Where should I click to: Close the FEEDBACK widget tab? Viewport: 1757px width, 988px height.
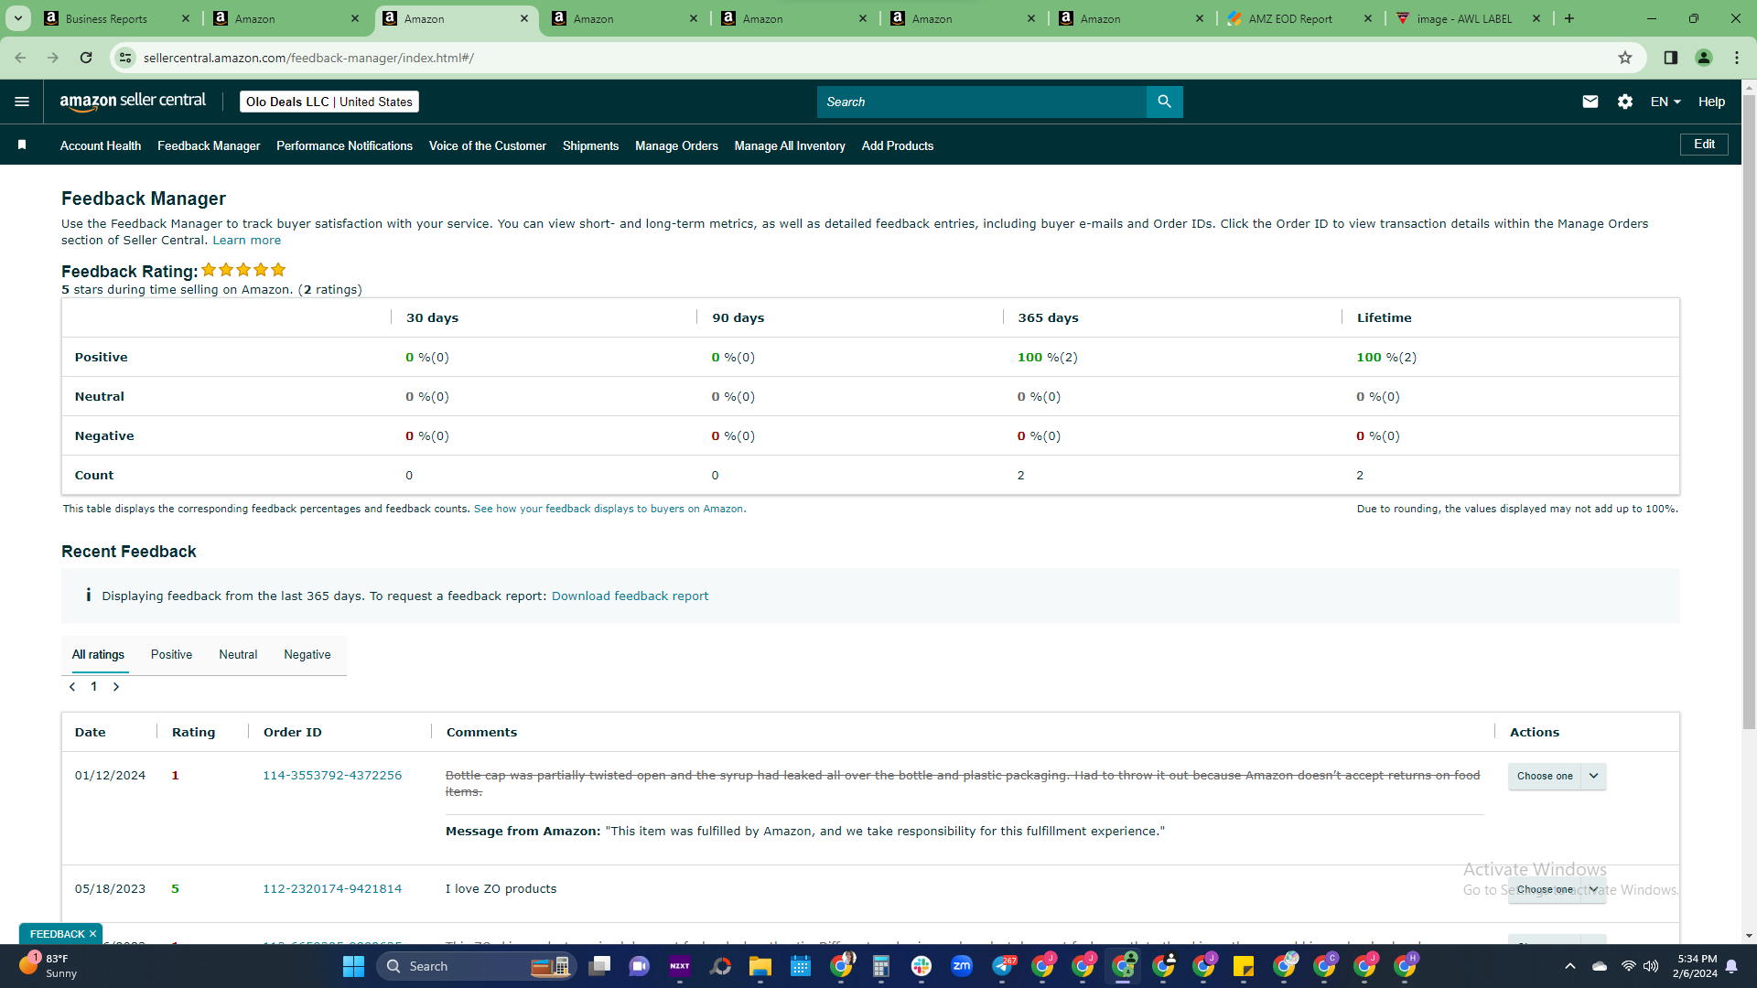tap(92, 934)
